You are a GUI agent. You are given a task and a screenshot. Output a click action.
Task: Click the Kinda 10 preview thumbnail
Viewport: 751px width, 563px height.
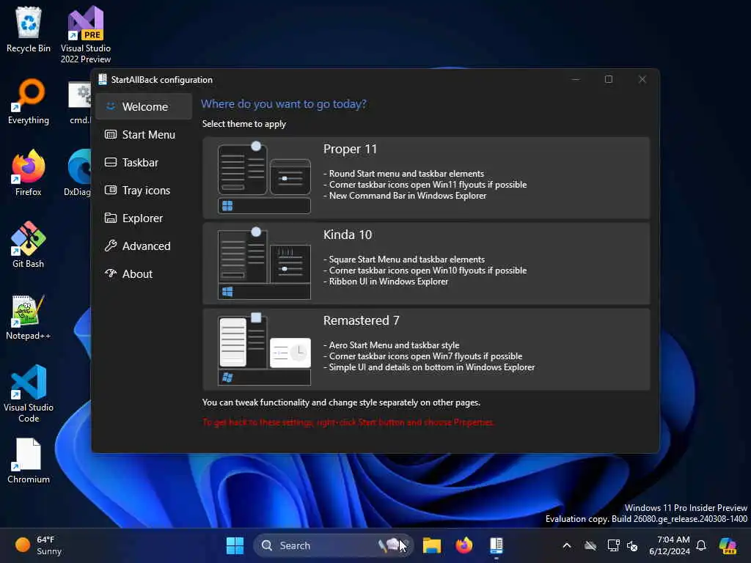coord(264,263)
